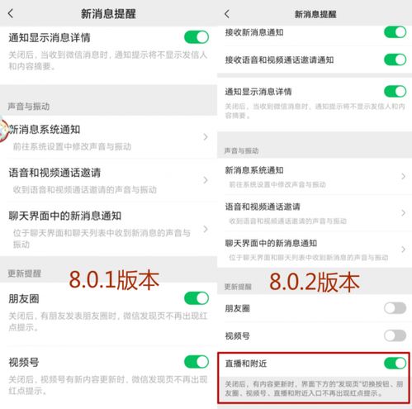Open 语音和视频通话邀请 chevron in 8.0.2 screen
412x409 pixels.
click(x=403, y=212)
